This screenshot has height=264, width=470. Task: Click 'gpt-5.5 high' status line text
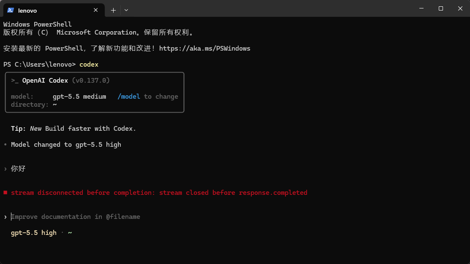pyautogui.click(x=34, y=232)
